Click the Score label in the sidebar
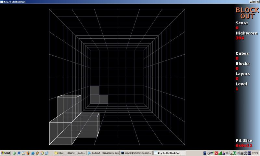This screenshot has width=260, height=156. point(241,23)
